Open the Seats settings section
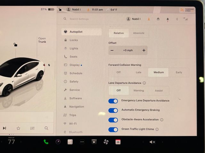This screenshot has width=205, height=153. pos(70,57)
